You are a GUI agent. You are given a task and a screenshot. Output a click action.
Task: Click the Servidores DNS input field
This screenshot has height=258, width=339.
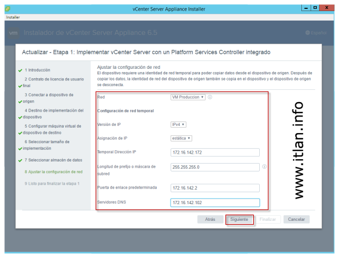pyautogui.click(x=215, y=203)
